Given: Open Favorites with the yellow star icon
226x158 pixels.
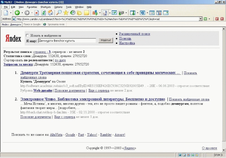Looking at the screenshot, I should [66, 13].
